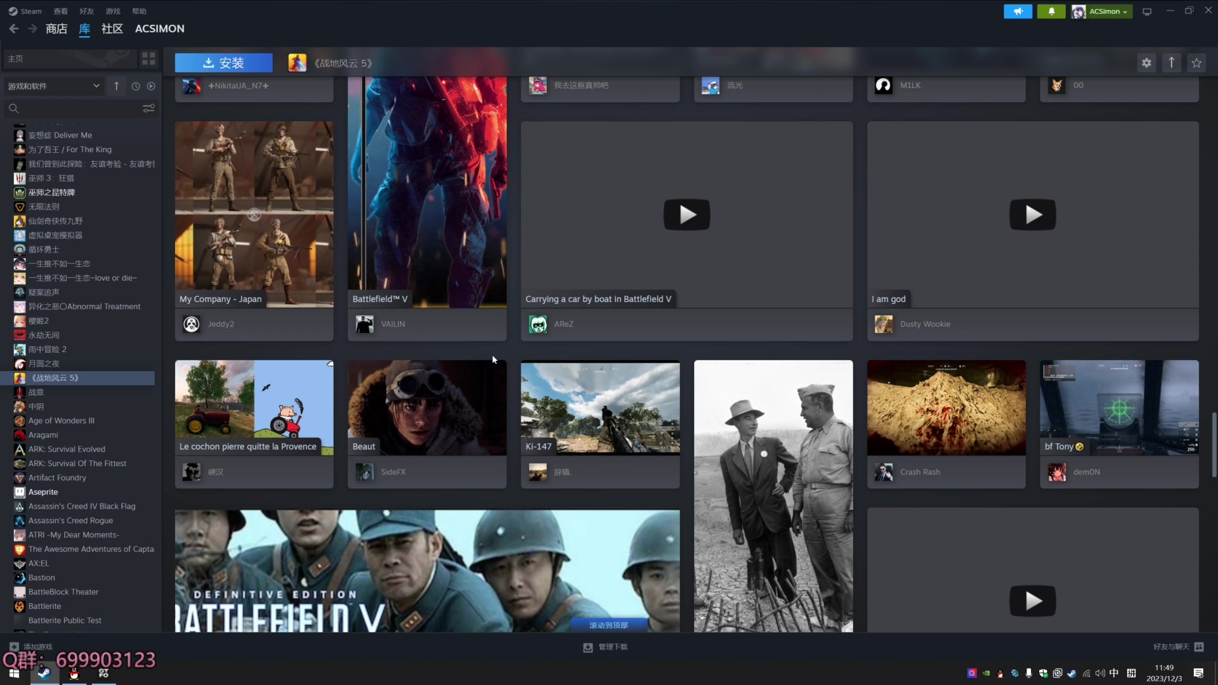This screenshot has width=1218, height=685.
Task: Open Big Picture mode monitor icon
Action: pyautogui.click(x=1147, y=11)
